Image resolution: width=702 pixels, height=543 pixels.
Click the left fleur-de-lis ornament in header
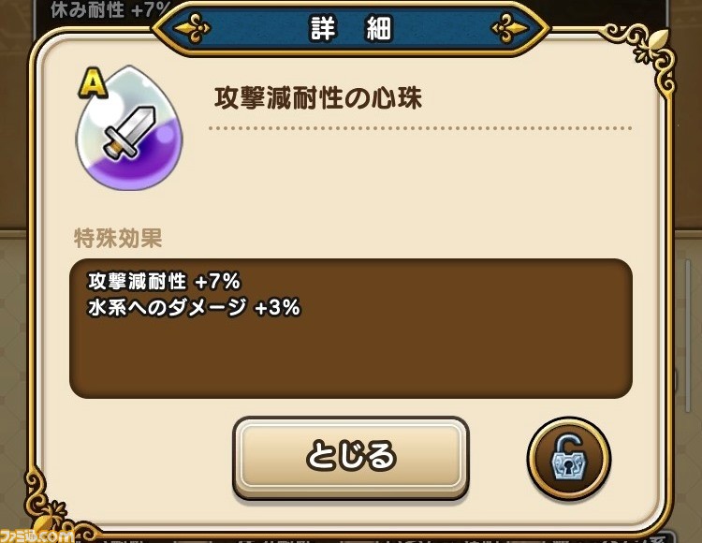tap(192, 28)
